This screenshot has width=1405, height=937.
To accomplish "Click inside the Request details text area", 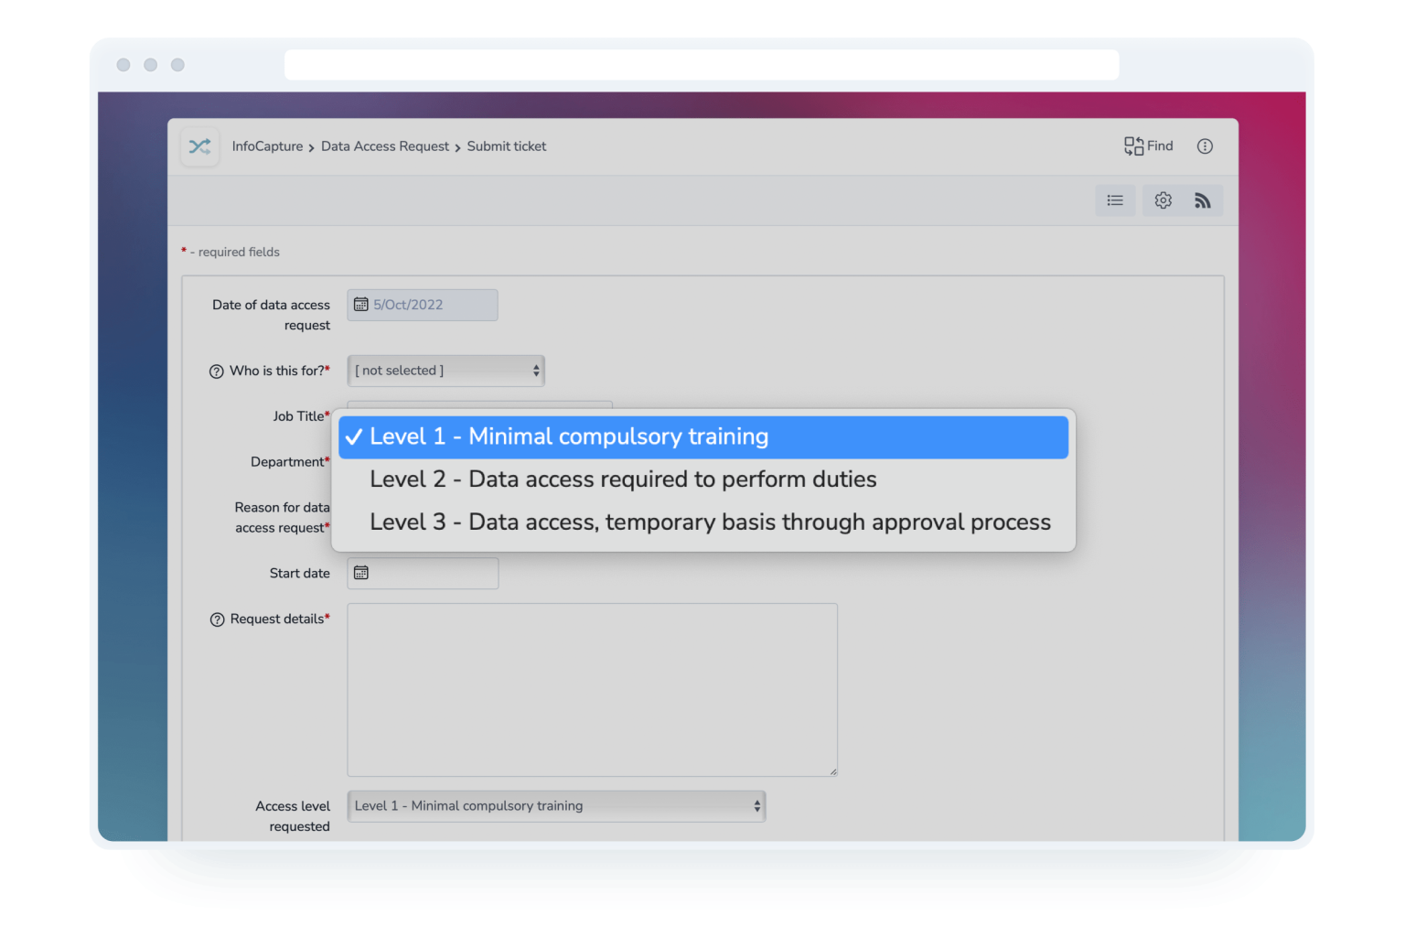I will click(x=592, y=689).
